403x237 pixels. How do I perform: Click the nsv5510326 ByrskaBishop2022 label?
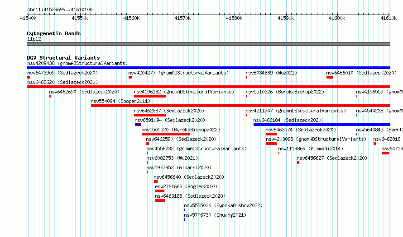(285, 92)
